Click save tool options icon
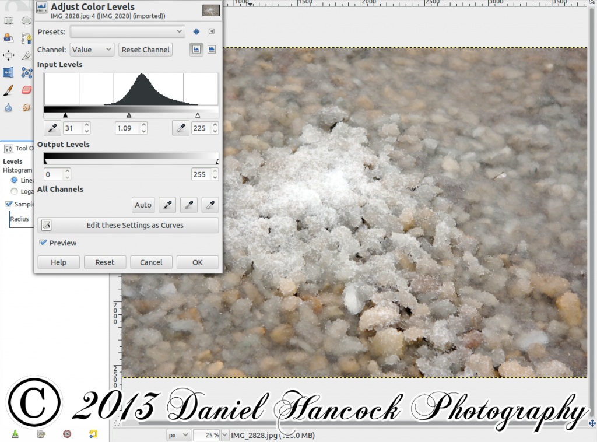Screen dimensions: 597x442 coord(15,434)
